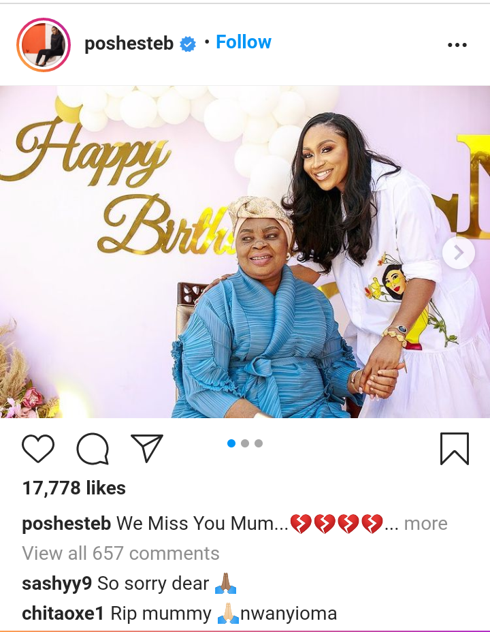This screenshot has width=490, height=632.
Task: Save post with bookmark icon
Action: 455,449
